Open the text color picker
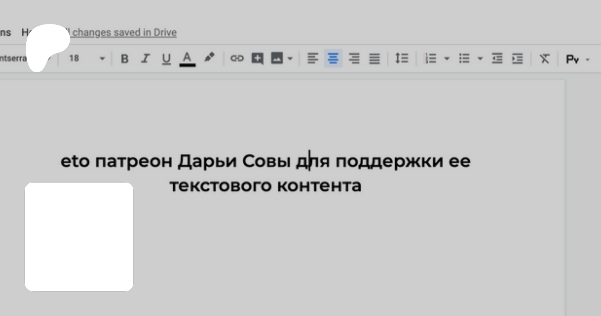The height and width of the screenshot is (316, 601). [x=187, y=59]
